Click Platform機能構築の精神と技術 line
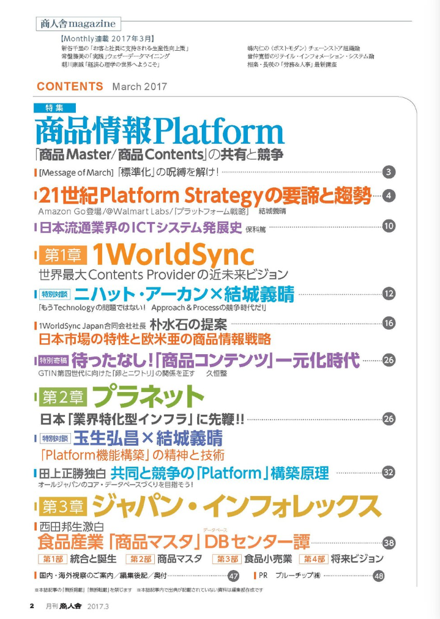 tap(132, 455)
